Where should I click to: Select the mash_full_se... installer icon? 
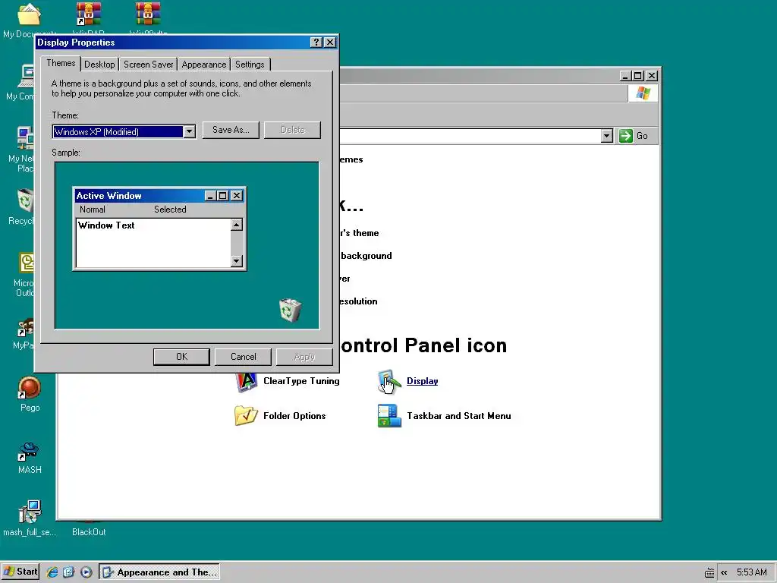point(30,512)
